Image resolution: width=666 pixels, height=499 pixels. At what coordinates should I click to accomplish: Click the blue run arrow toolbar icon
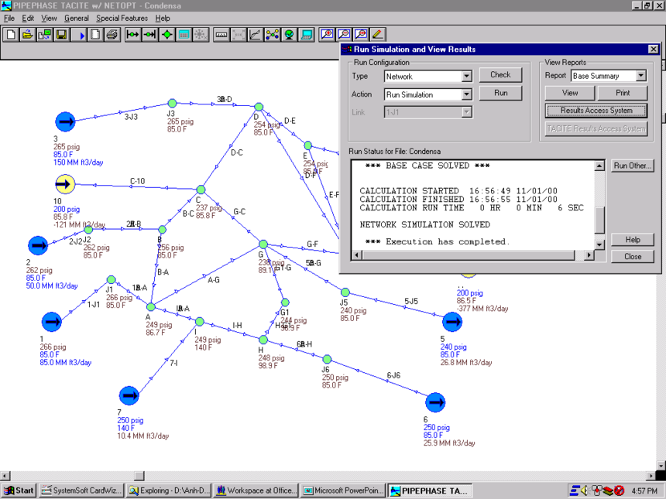(x=81, y=35)
